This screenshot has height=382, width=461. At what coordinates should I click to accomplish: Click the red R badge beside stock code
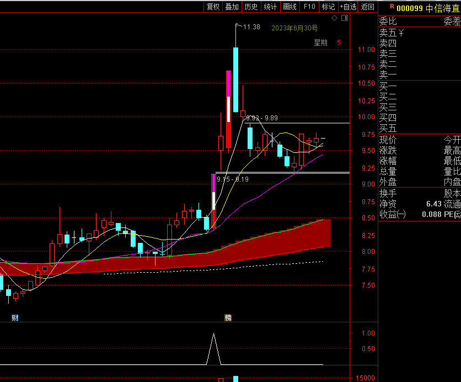(392, 6)
